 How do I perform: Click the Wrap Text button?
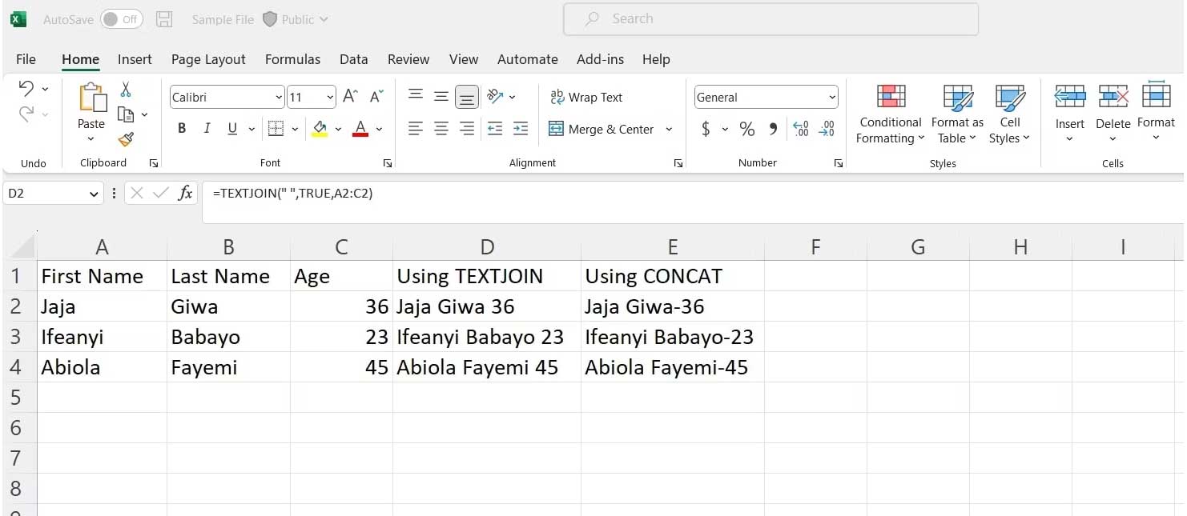click(x=586, y=97)
